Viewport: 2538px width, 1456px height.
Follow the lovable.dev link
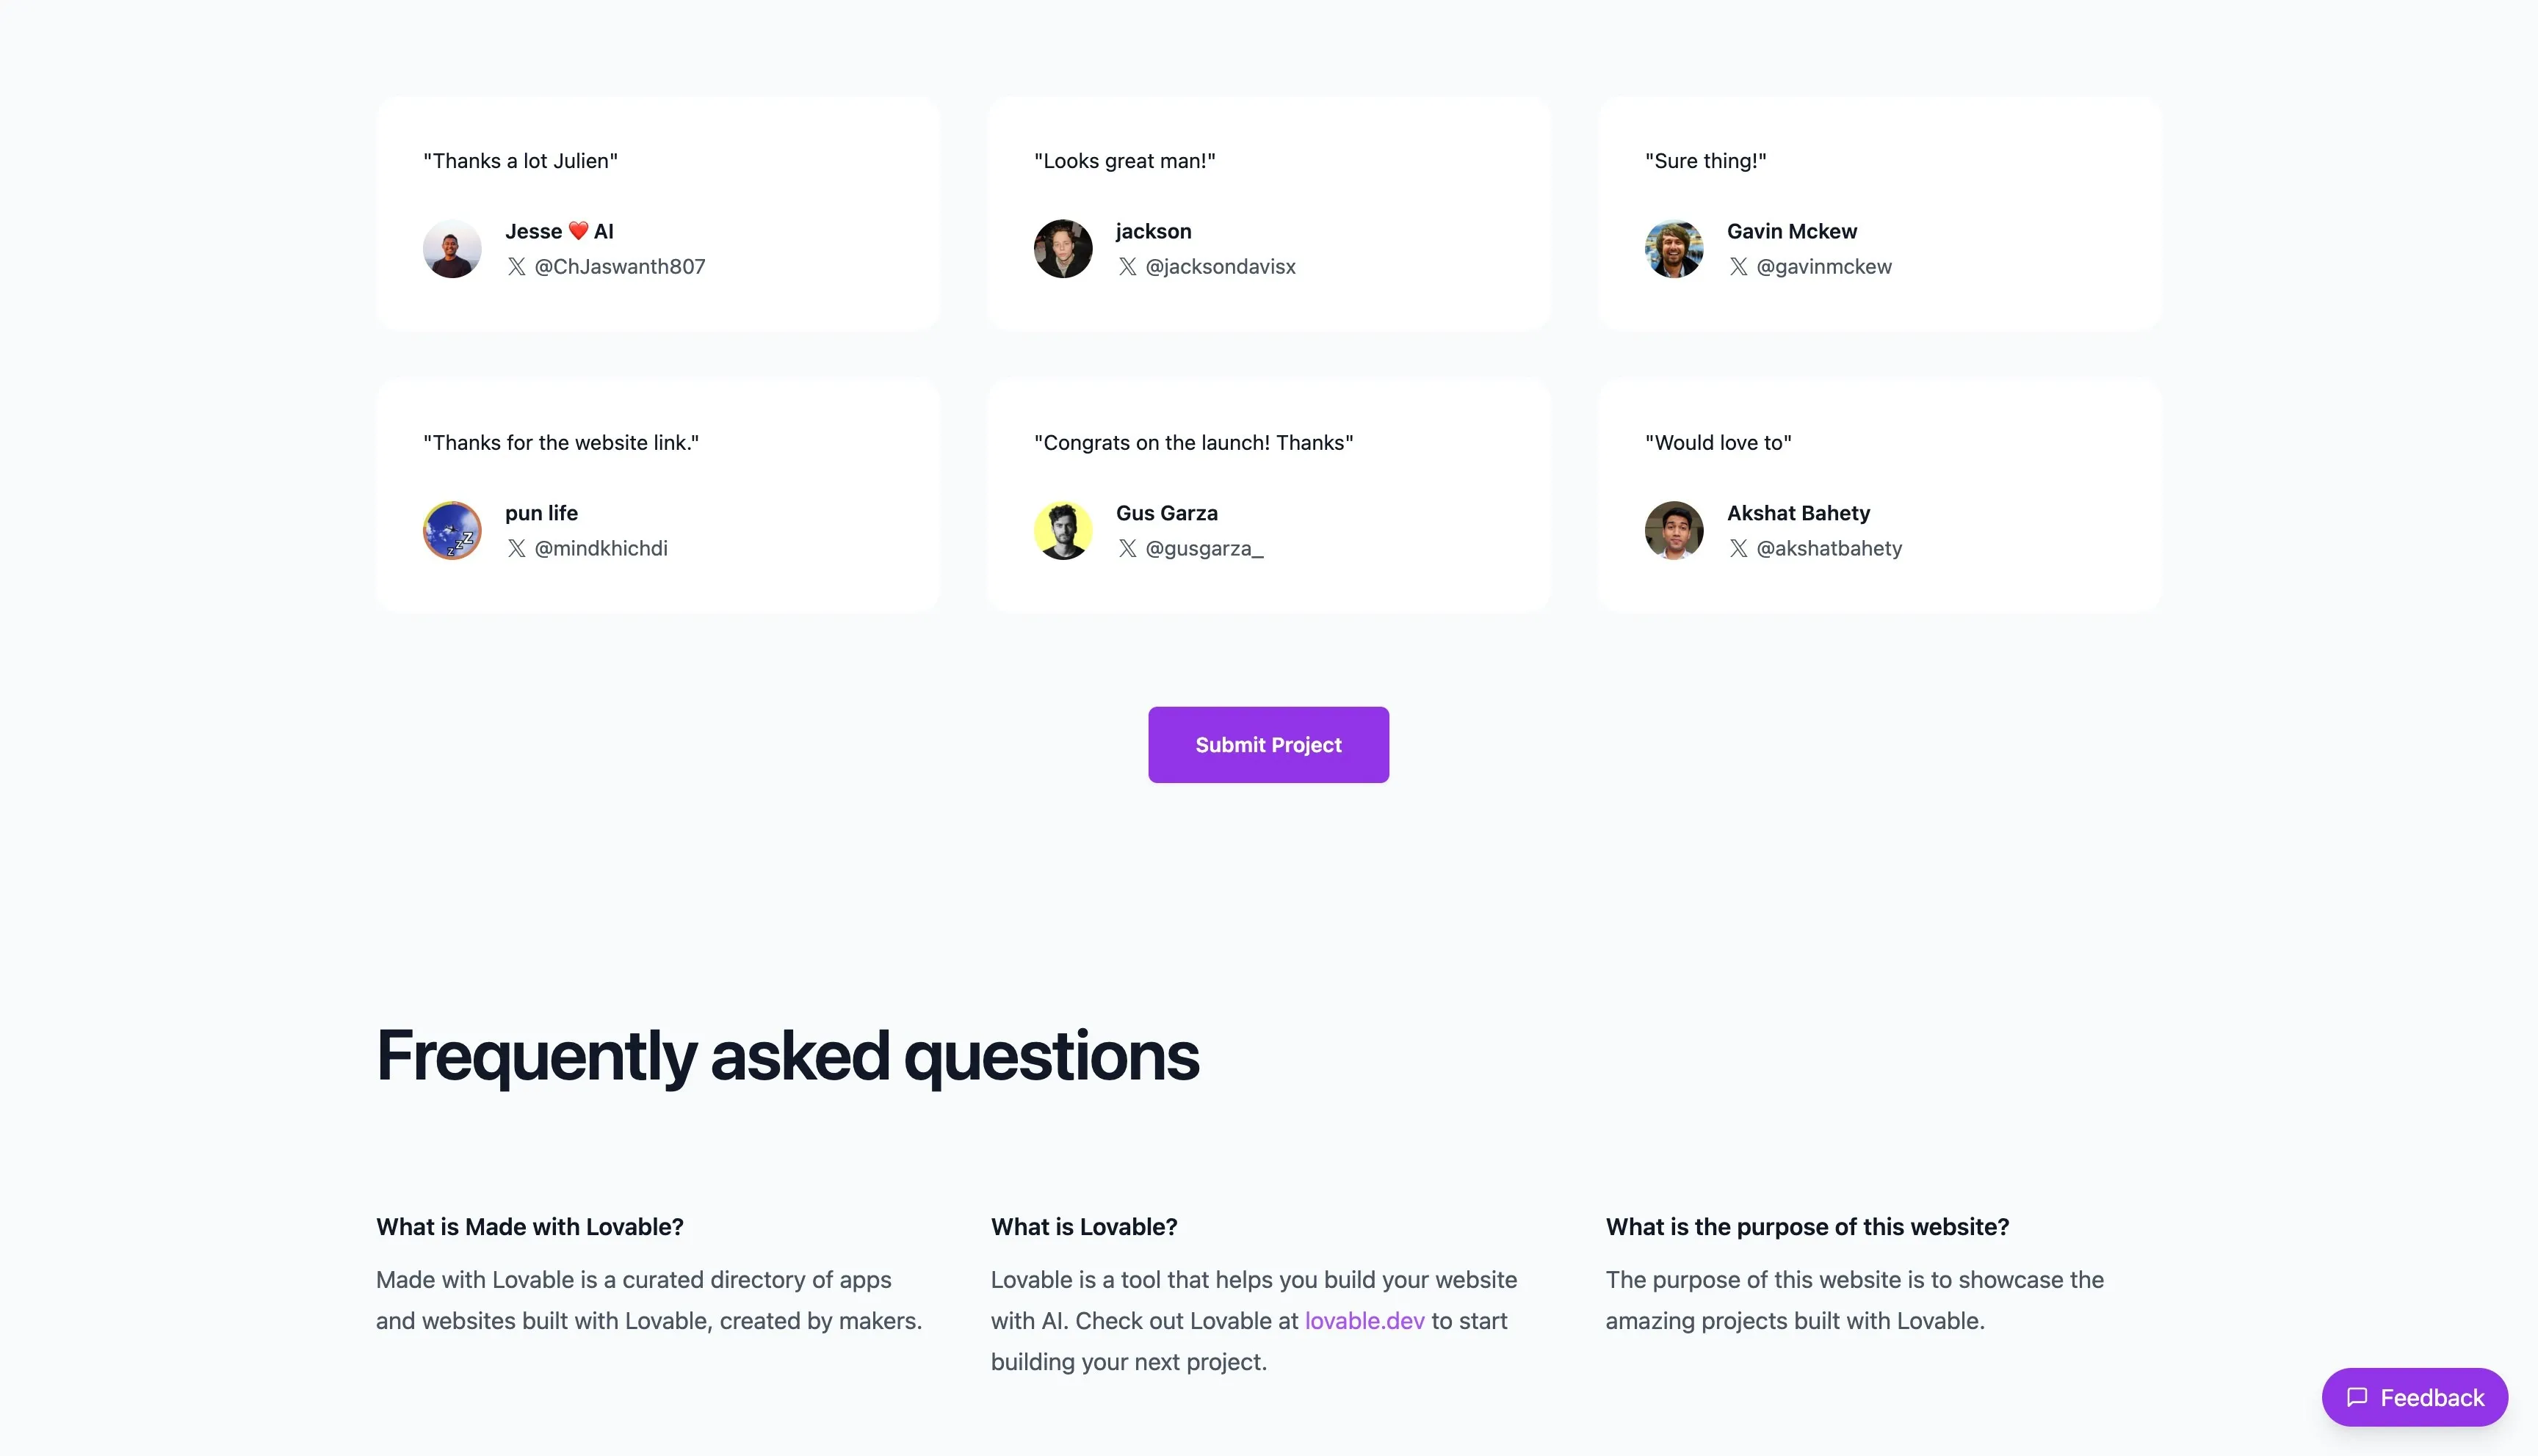click(1364, 1321)
